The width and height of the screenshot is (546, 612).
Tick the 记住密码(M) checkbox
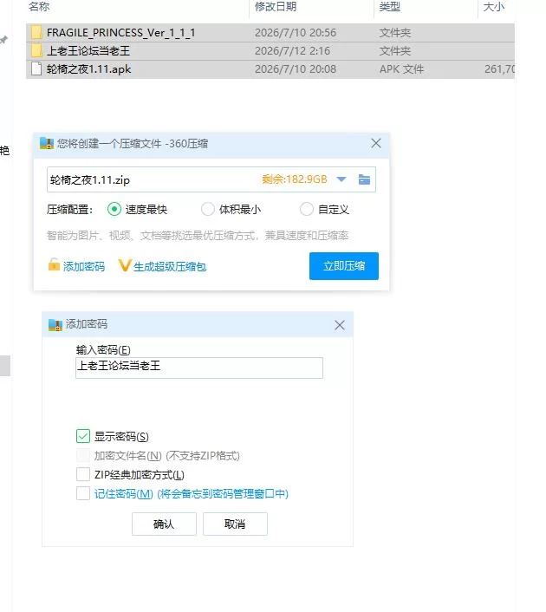pyautogui.click(x=83, y=493)
